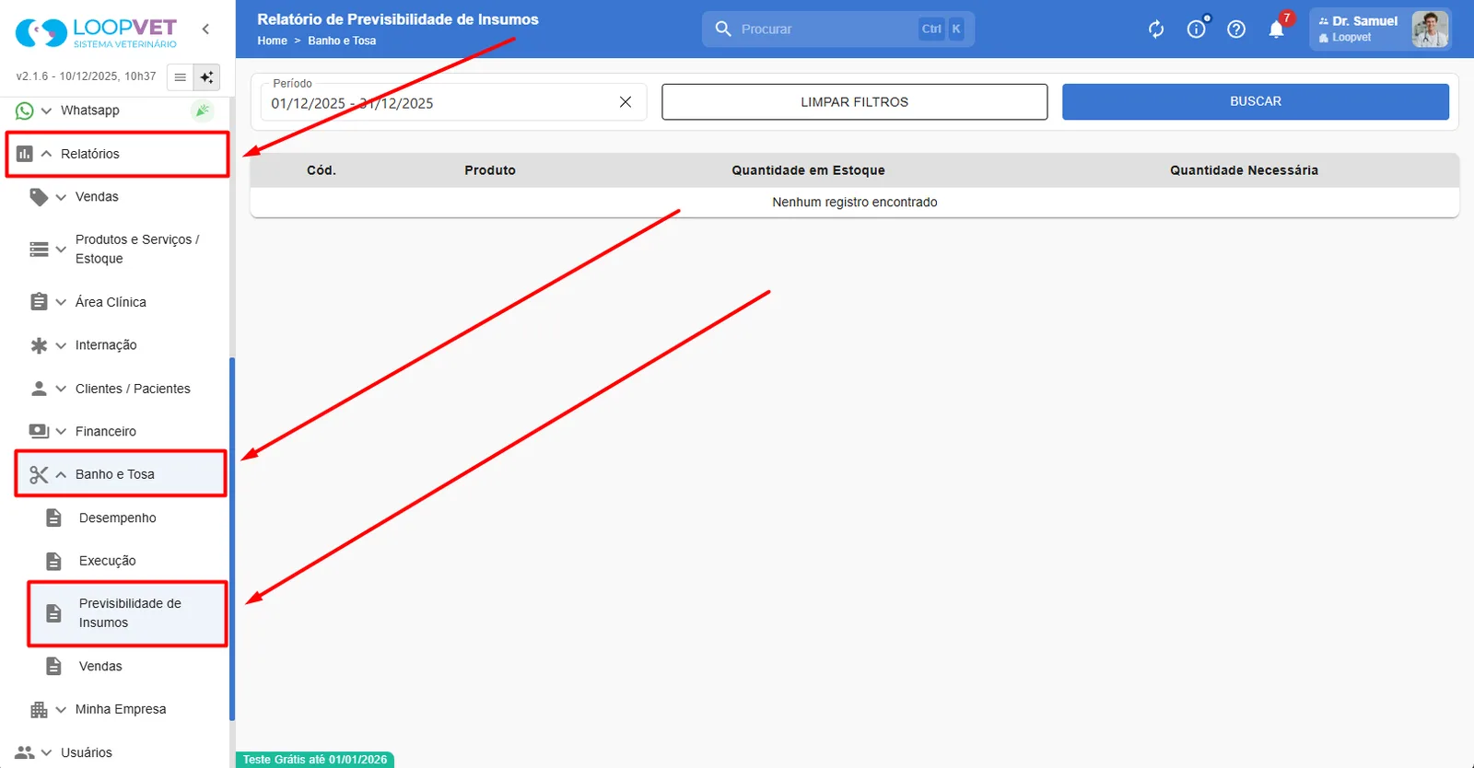The image size is (1474, 768).
Task: Click the LIMPAR FILTROS button
Action: (x=854, y=102)
